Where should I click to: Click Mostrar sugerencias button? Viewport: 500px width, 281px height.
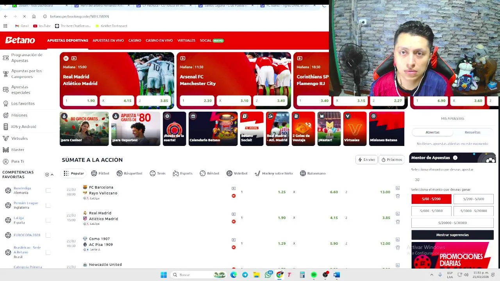pyautogui.click(x=452, y=235)
